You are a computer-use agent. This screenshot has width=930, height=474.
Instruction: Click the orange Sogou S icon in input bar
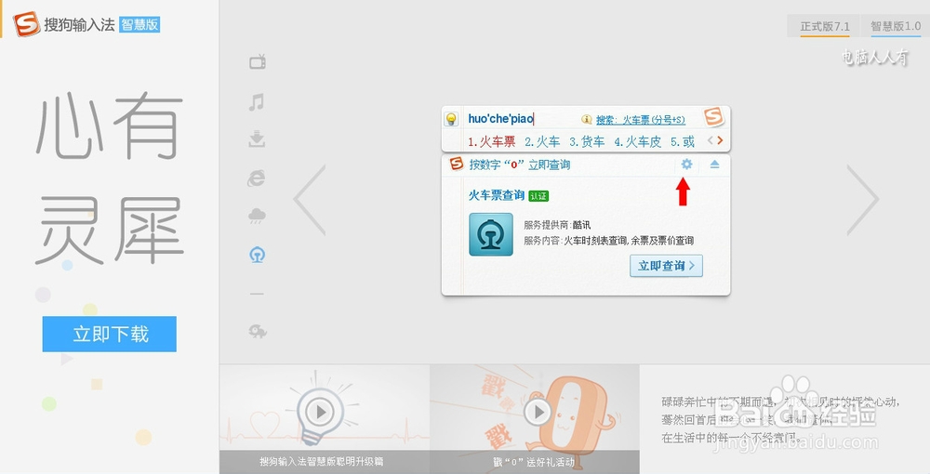click(714, 117)
